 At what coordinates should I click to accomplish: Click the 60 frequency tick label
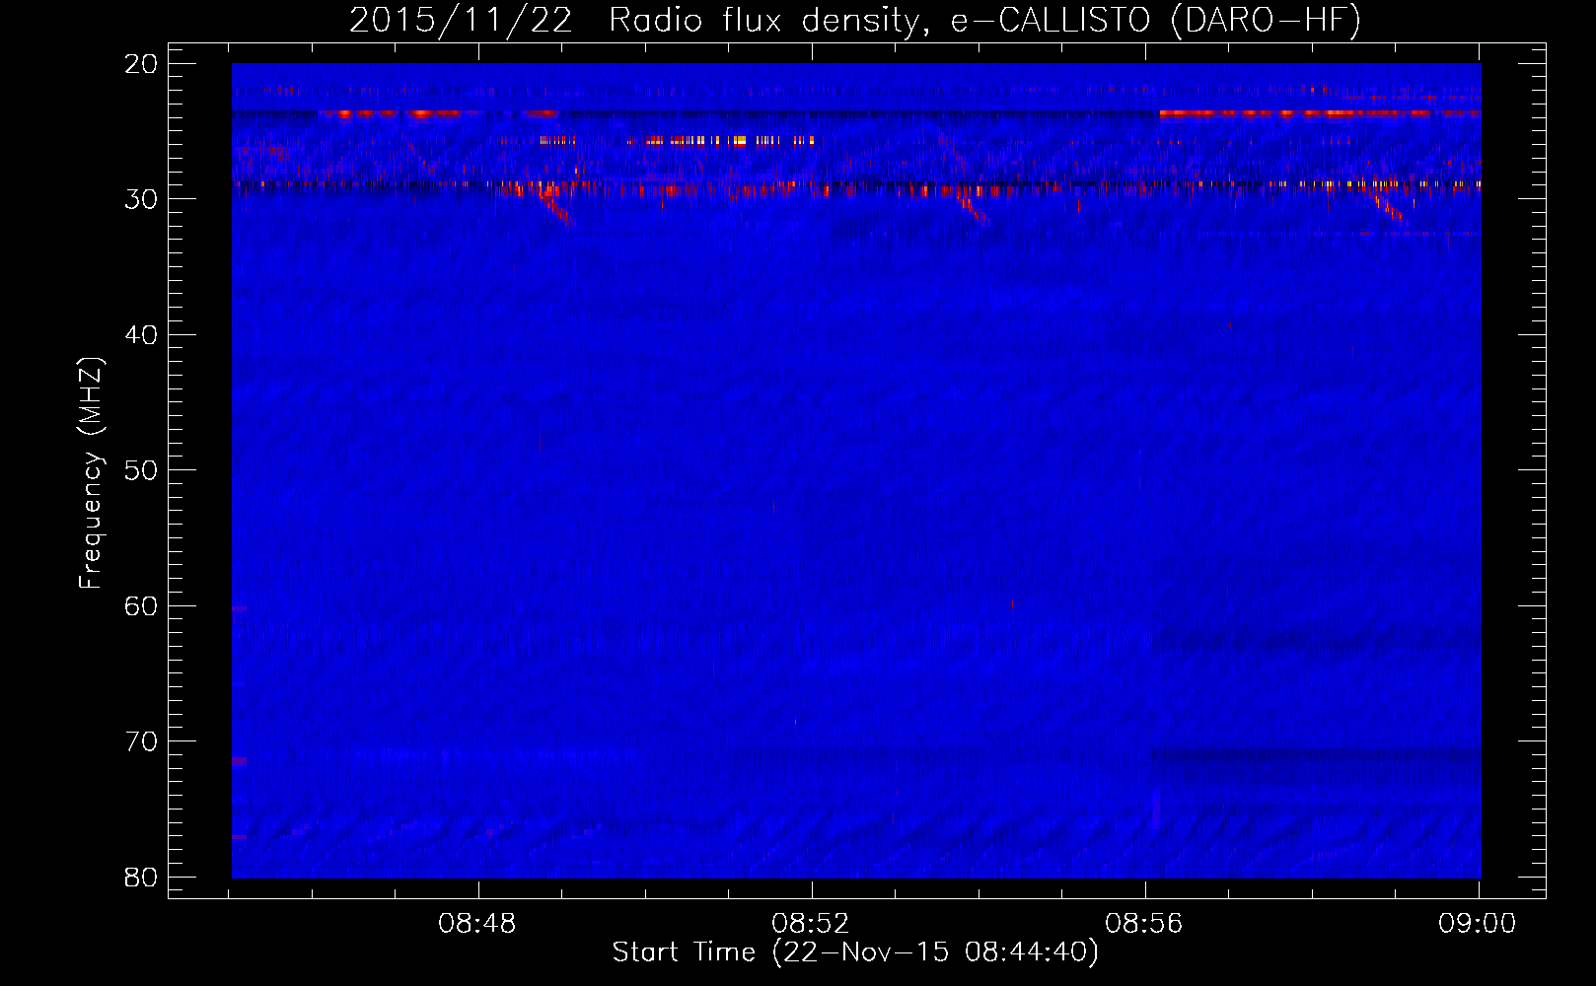(x=141, y=606)
